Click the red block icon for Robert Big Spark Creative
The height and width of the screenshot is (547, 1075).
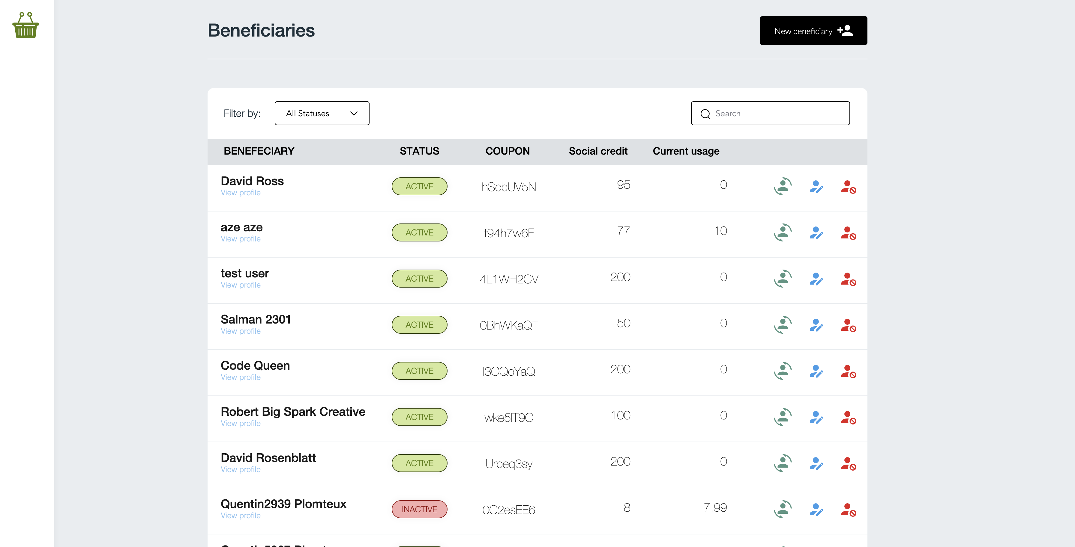click(x=848, y=417)
